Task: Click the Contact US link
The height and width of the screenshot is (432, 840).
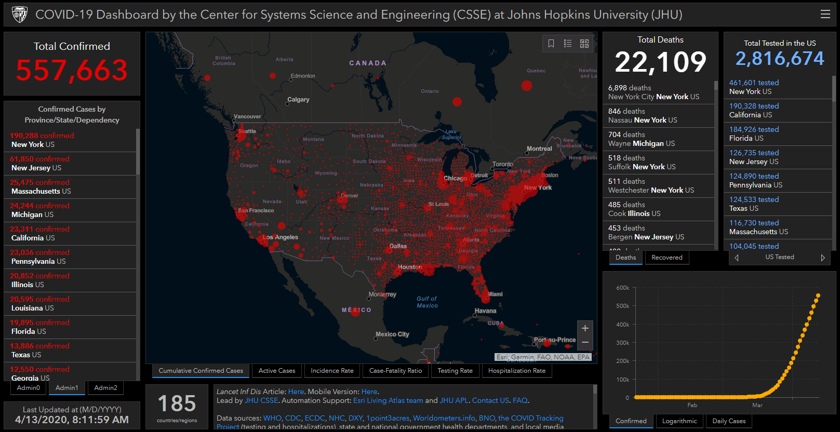Action: tap(490, 400)
